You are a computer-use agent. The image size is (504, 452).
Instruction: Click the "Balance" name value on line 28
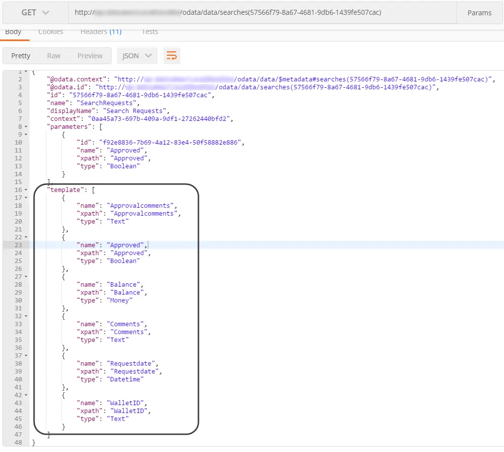tap(123, 285)
